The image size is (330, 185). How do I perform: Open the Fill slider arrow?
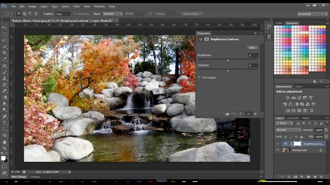click(326, 137)
